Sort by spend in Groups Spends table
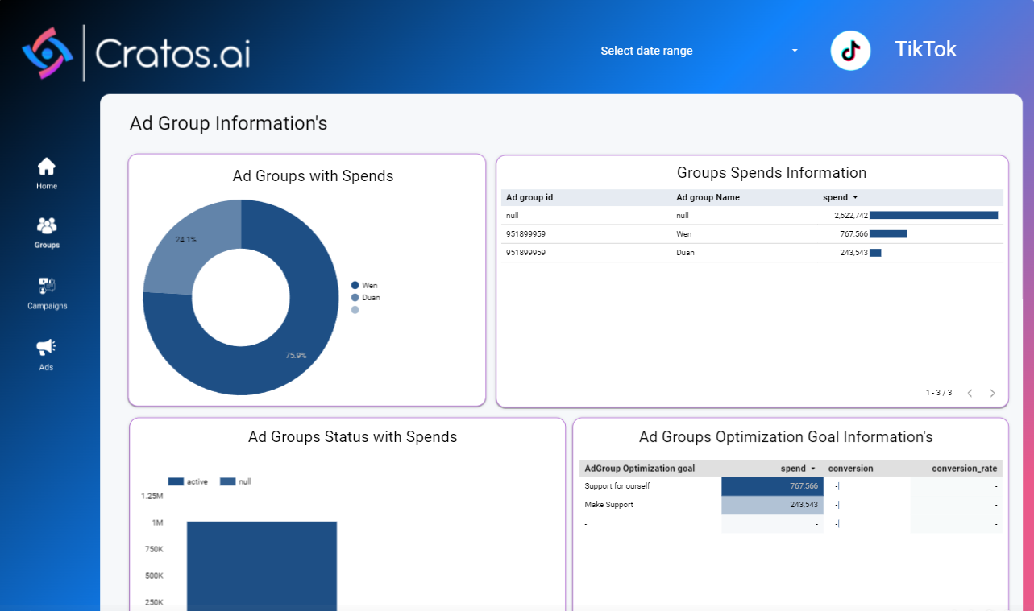Image resolution: width=1034 pixels, height=611 pixels. [840, 197]
